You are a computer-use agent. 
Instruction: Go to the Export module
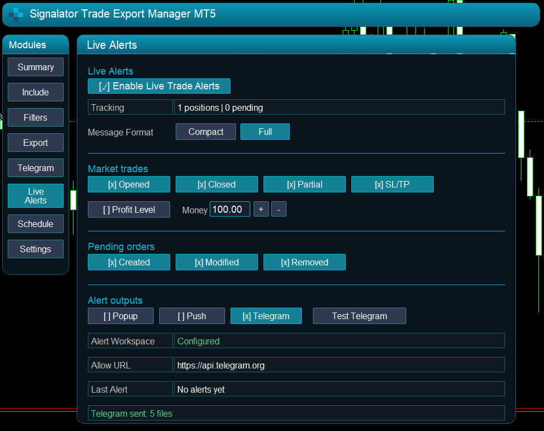tap(35, 143)
